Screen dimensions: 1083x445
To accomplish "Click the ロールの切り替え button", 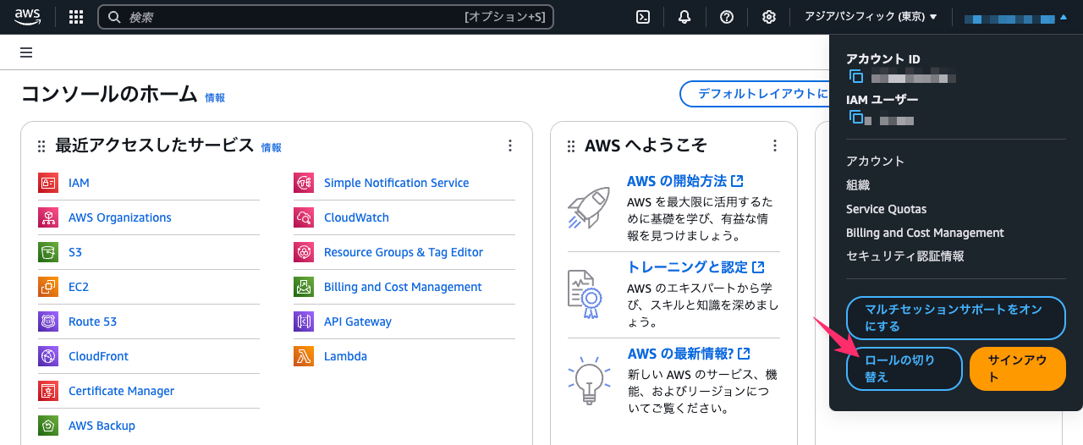I will click(x=904, y=369).
